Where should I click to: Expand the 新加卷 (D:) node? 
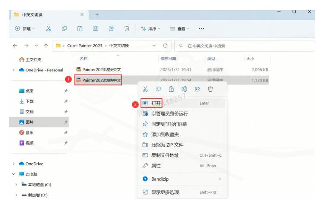point(16,195)
